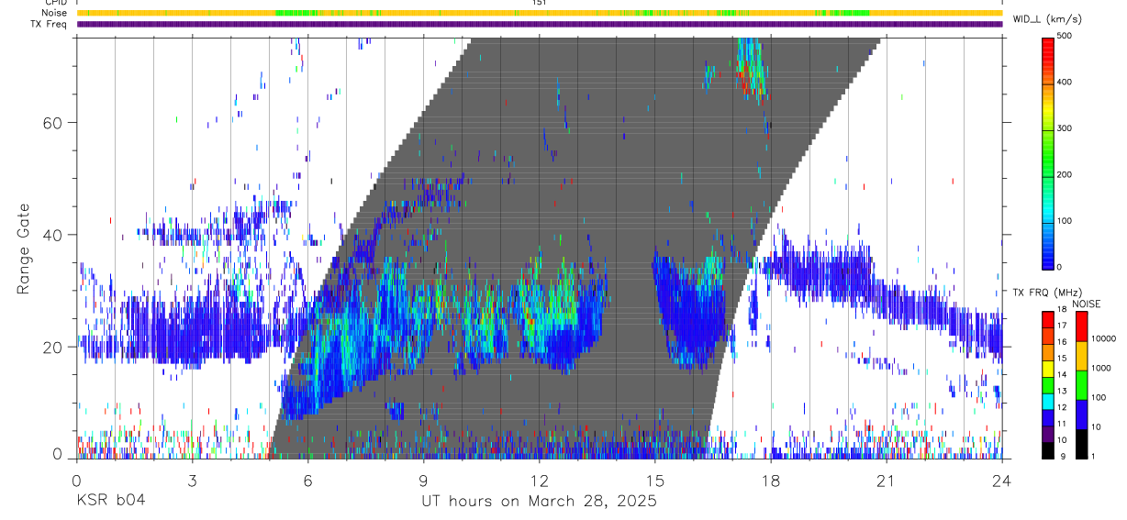Click the 'KSR b04' radar beam label
Image resolution: width=1127 pixels, height=520 pixels.
(x=110, y=501)
